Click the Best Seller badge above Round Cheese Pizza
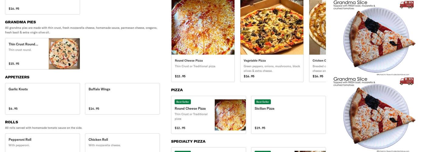 (182, 102)
